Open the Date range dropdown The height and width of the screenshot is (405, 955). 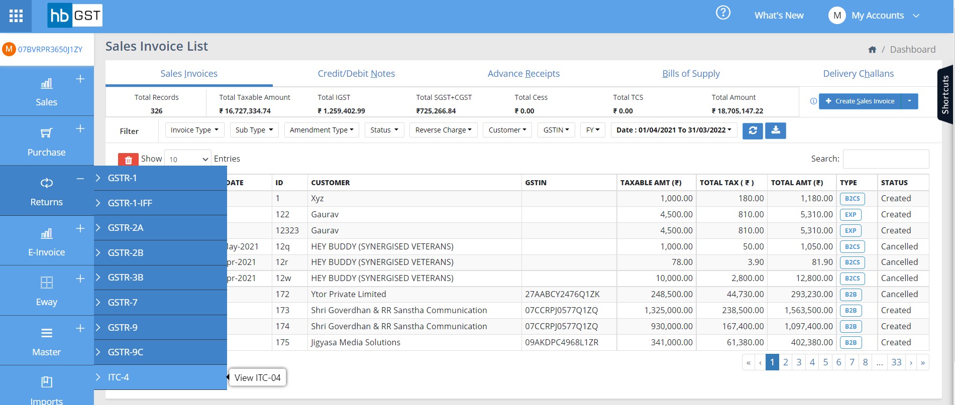pos(674,130)
